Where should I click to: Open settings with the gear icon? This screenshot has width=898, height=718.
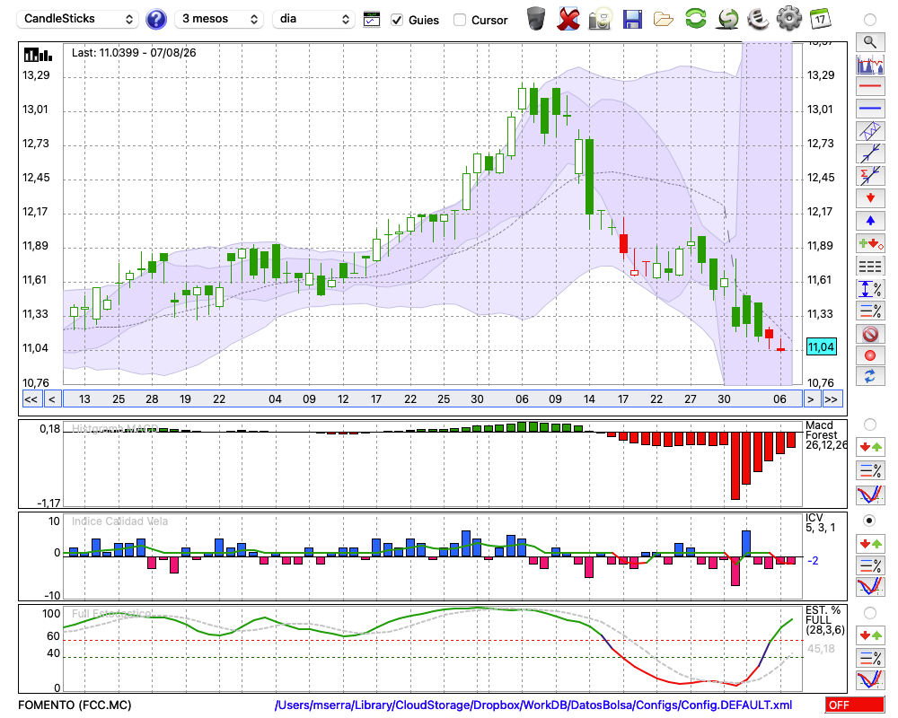(x=788, y=18)
